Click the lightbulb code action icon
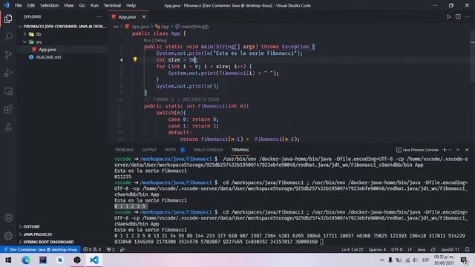This screenshot has width=475, height=267. [135, 59]
